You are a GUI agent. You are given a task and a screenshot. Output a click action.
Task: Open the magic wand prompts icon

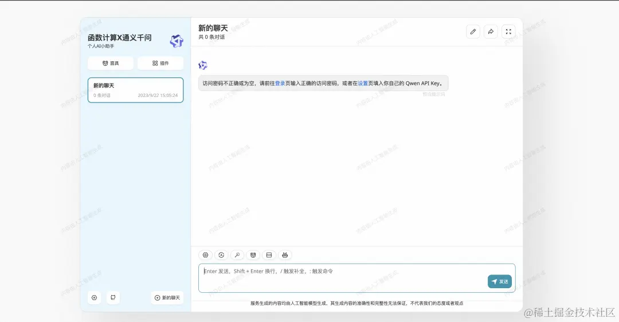tap(237, 255)
